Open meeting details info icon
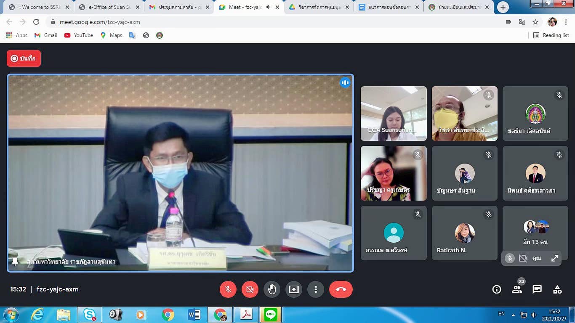Screen dimensions: 575x323 (x=497, y=289)
